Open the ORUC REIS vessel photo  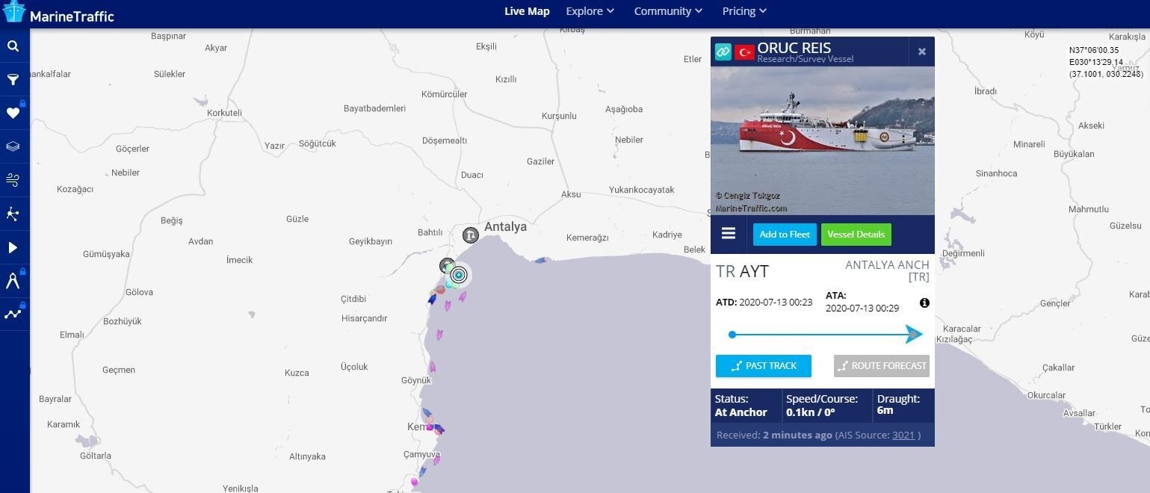click(x=823, y=141)
